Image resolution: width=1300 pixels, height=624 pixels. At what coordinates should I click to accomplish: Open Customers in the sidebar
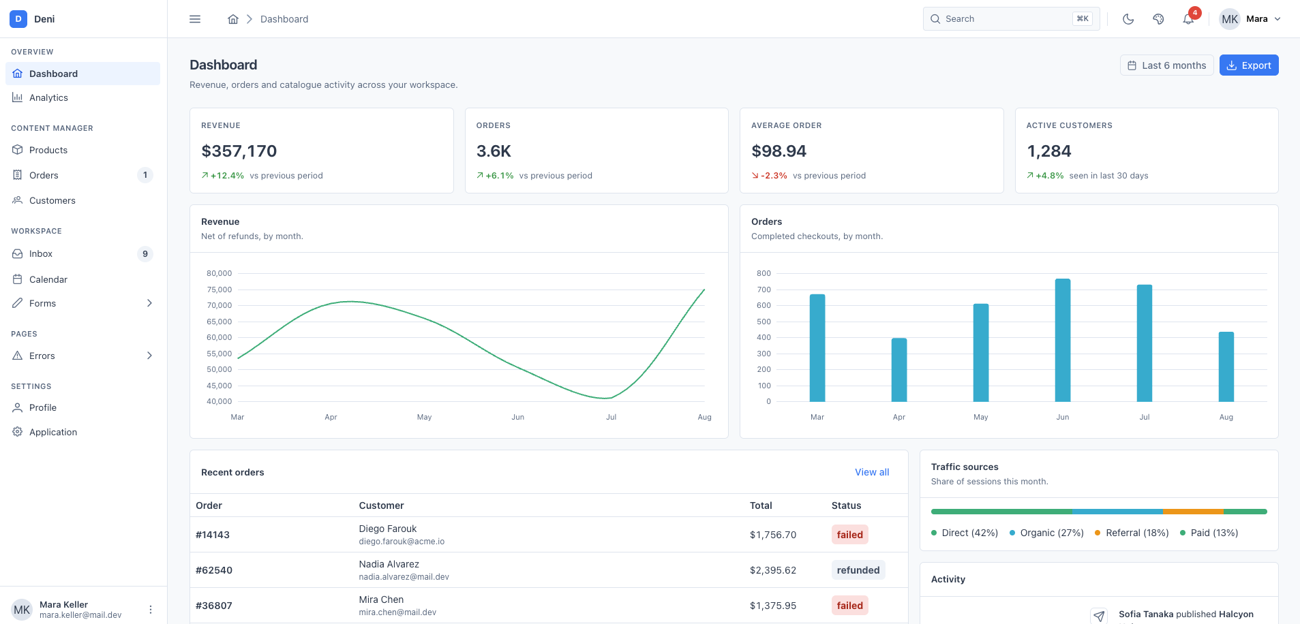click(x=83, y=200)
